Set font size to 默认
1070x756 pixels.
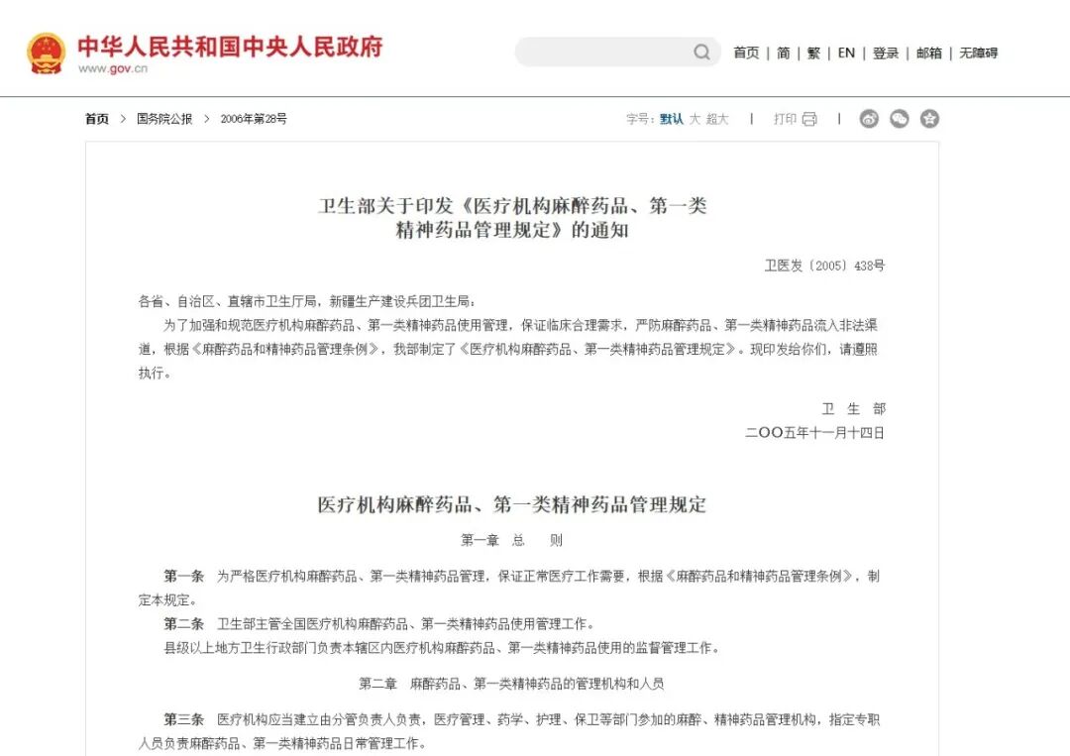click(x=672, y=119)
